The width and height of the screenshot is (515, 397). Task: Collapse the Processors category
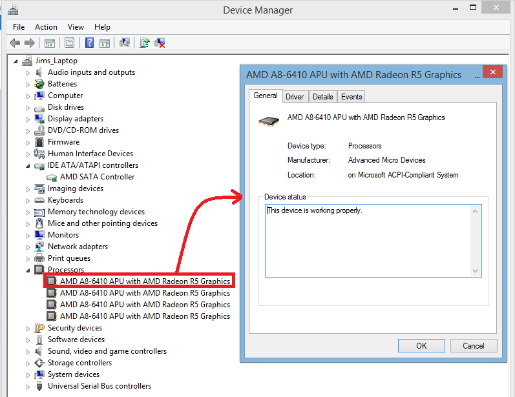[28, 270]
